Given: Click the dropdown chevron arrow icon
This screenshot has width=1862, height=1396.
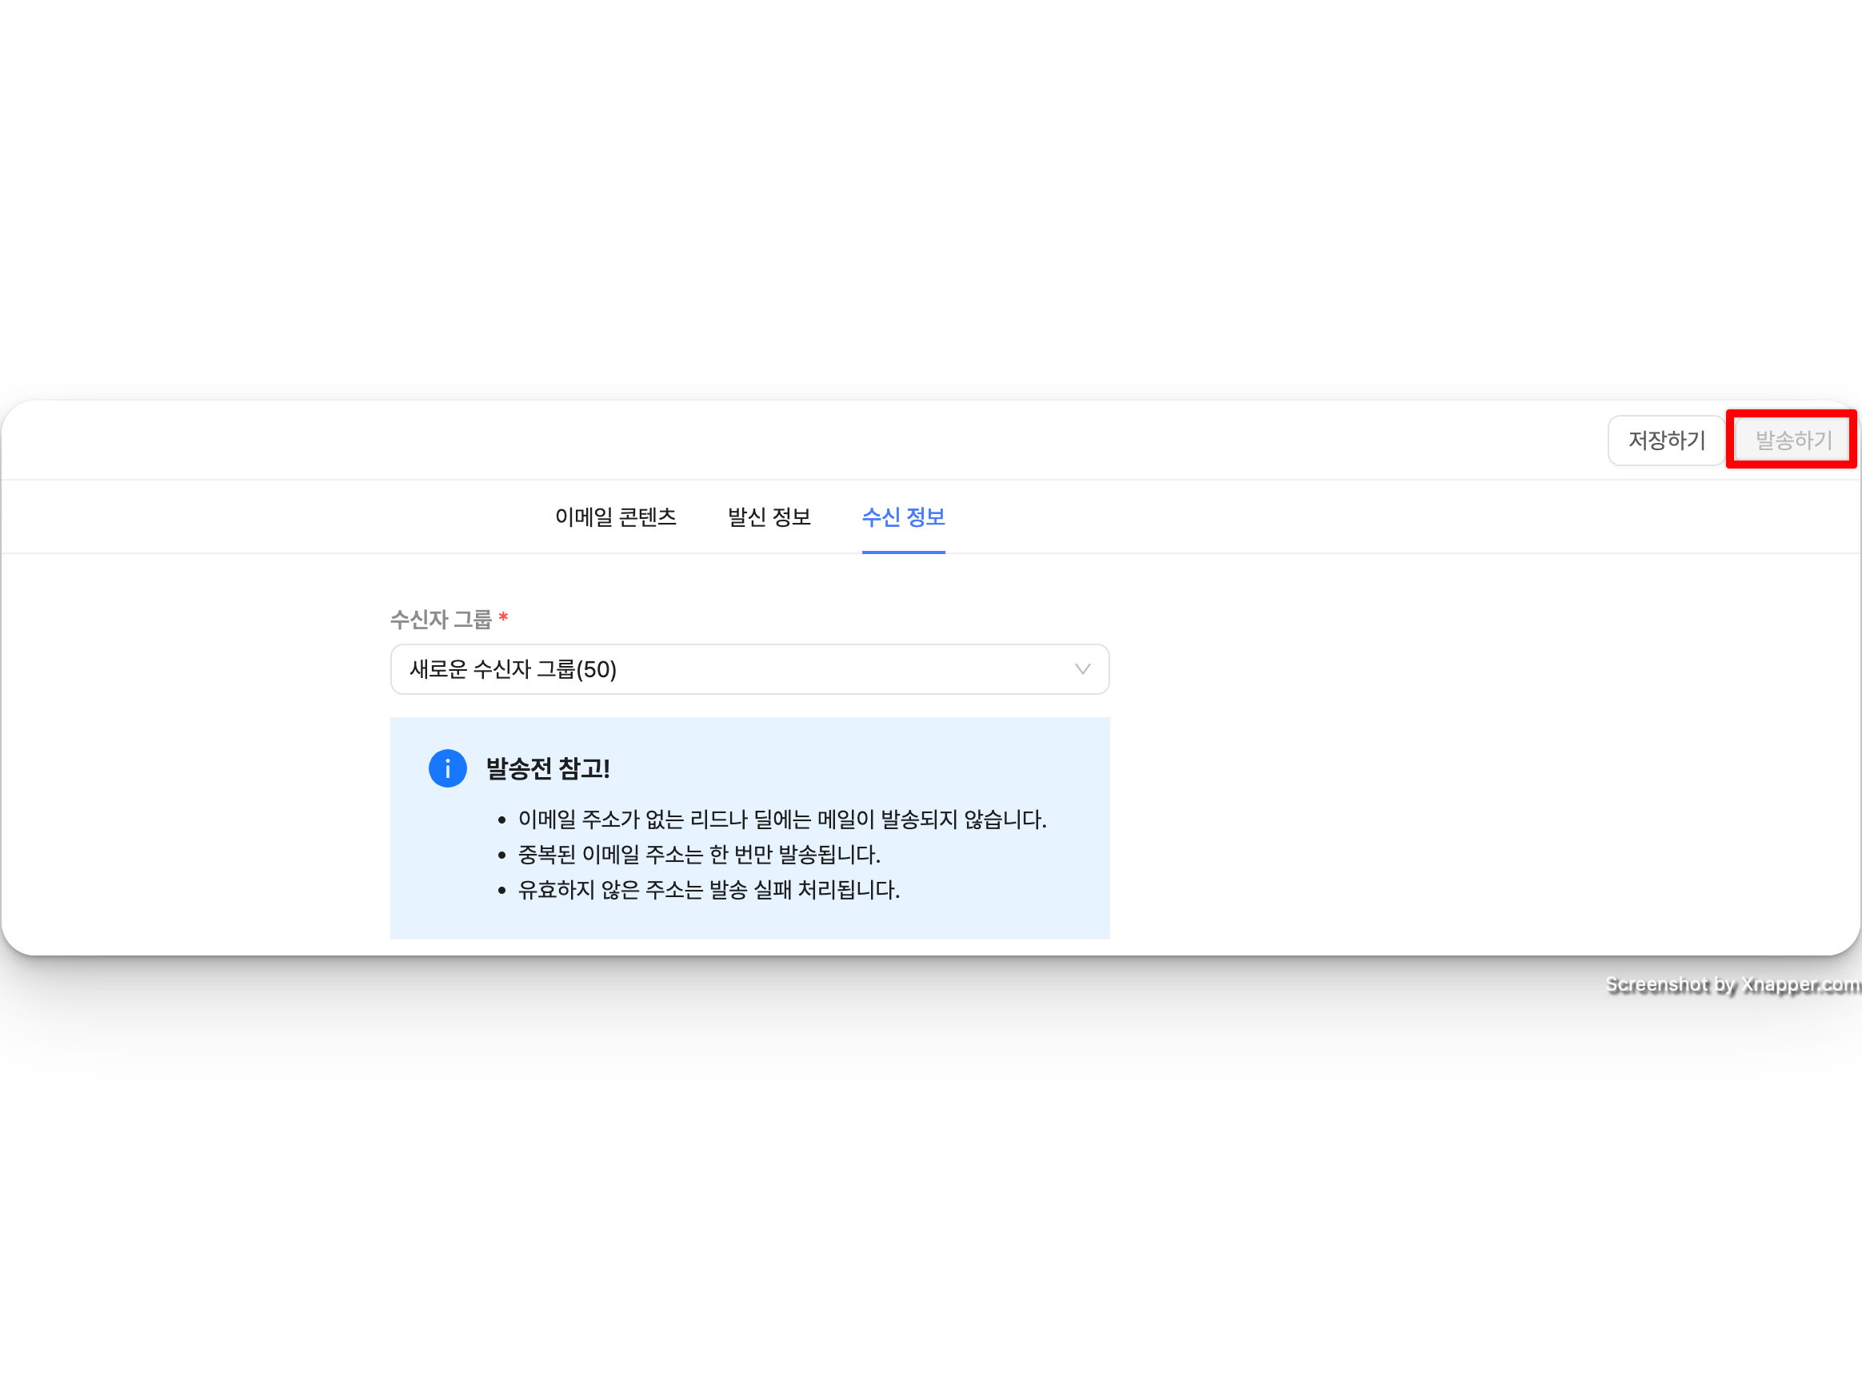Looking at the screenshot, I should [x=1082, y=669].
